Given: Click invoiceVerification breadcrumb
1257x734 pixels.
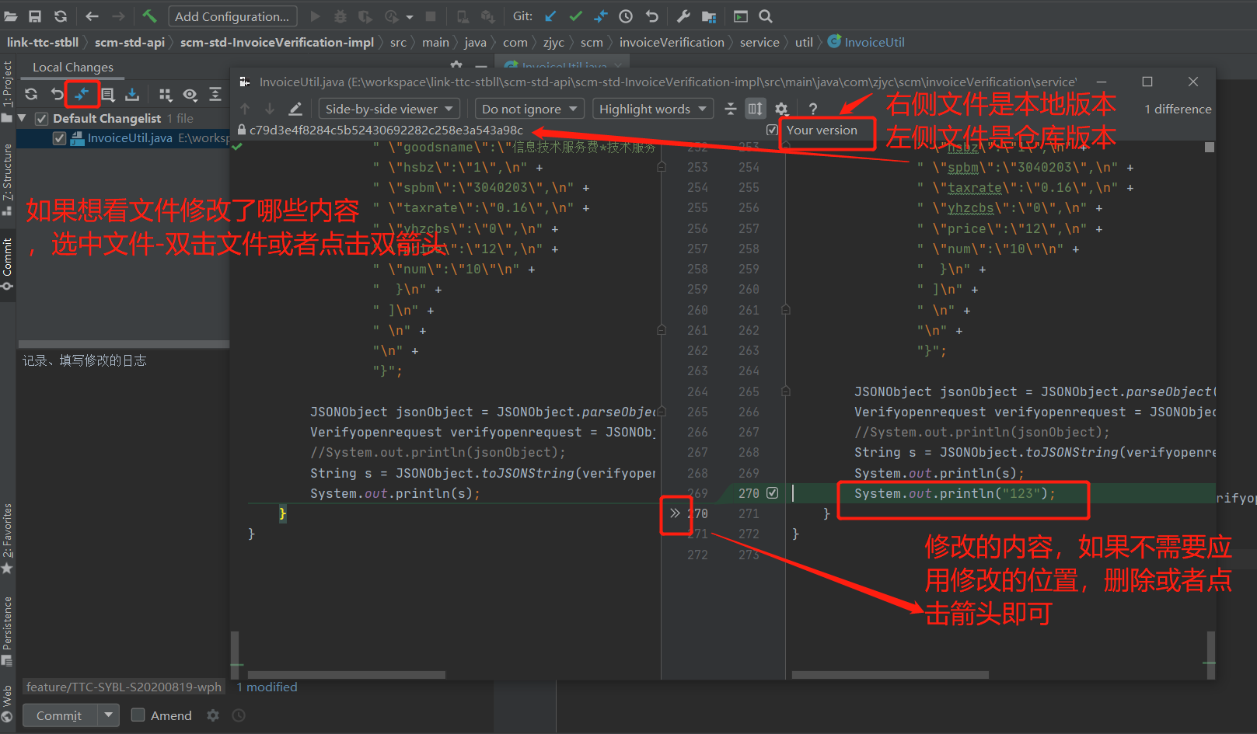Looking at the screenshot, I should click(x=672, y=42).
